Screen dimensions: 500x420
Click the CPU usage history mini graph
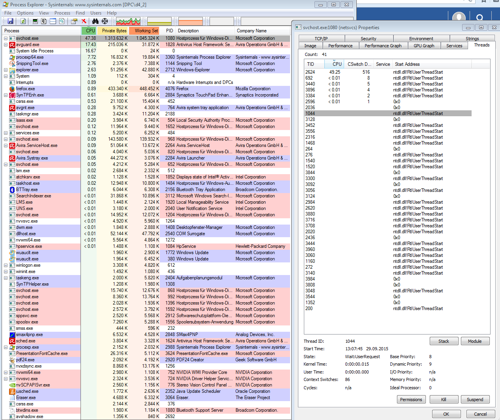click(x=128, y=21)
